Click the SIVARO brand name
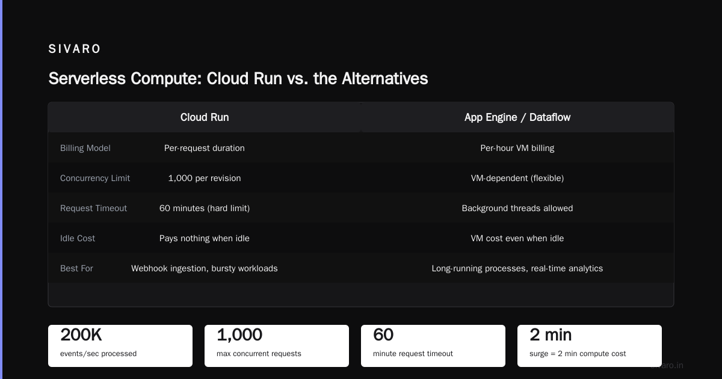Image resolution: width=722 pixels, height=379 pixels. tap(75, 49)
